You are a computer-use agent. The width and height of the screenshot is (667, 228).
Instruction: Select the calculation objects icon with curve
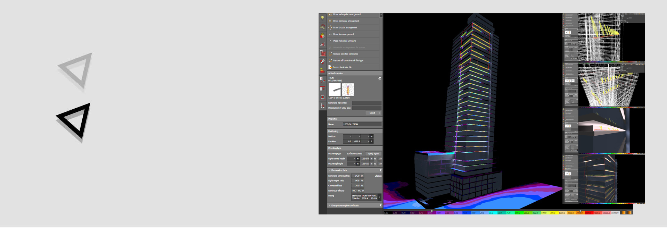[322, 79]
